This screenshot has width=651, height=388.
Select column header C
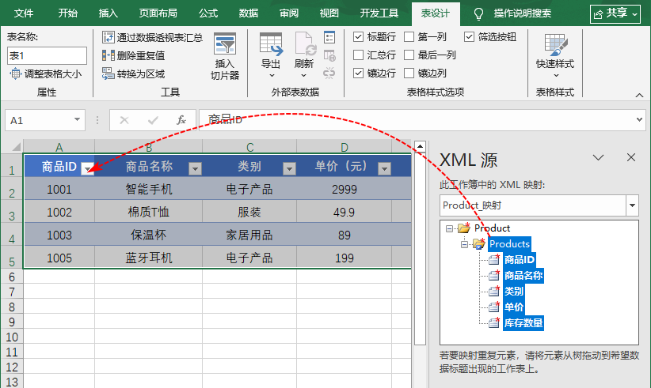pyautogui.click(x=249, y=147)
